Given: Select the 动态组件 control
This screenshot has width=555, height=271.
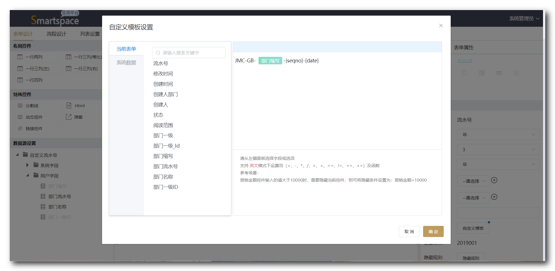Looking at the screenshot, I should 37,117.
